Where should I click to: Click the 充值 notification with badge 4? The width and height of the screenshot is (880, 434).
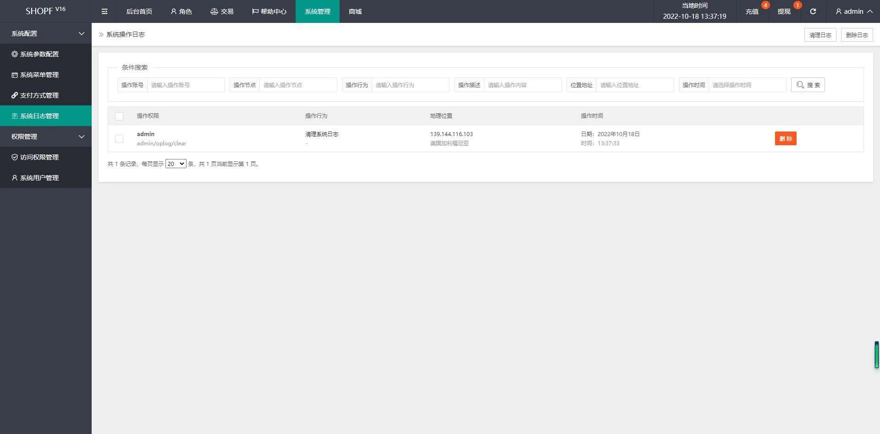(x=752, y=11)
